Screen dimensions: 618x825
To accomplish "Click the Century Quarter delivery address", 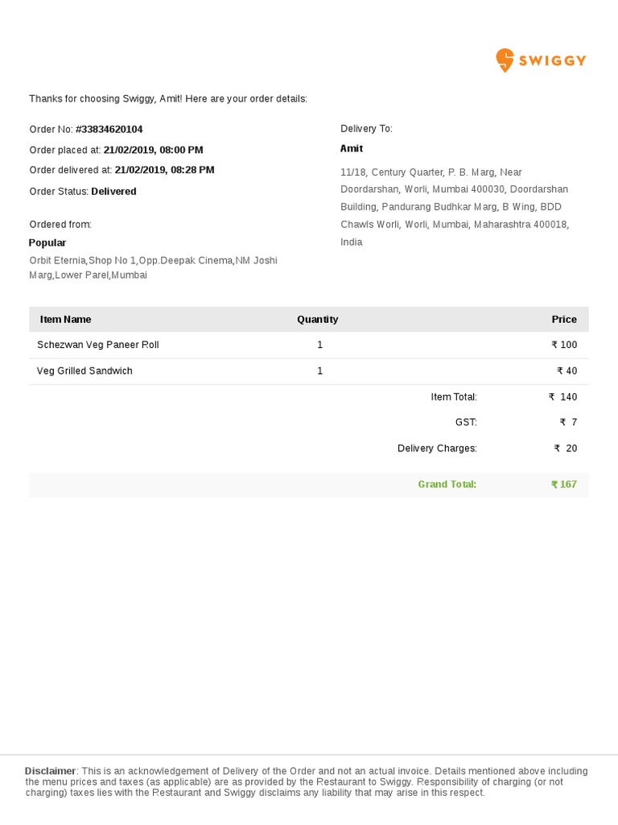I will (455, 207).
